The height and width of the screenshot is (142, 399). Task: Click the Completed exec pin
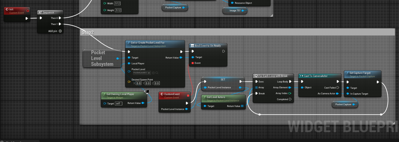[290, 99]
